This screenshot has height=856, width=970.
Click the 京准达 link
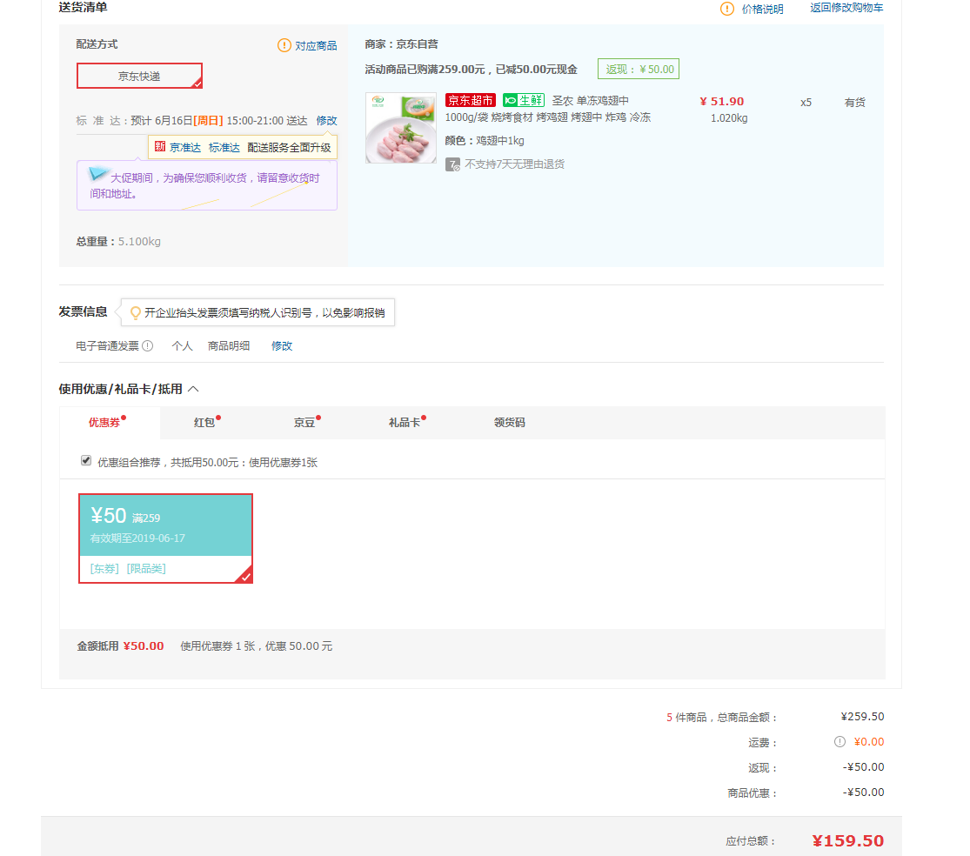[x=185, y=147]
